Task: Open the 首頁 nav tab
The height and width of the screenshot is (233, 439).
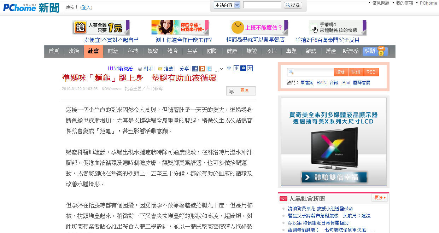Action: click(54, 51)
